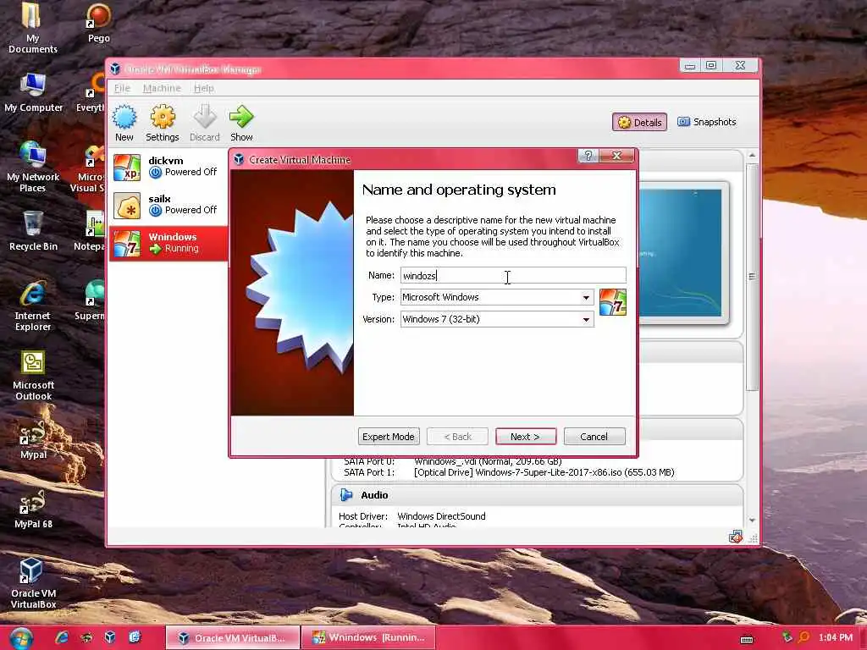
Task: Click the scroll down arrow in details pane
Action: pyautogui.click(x=752, y=521)
